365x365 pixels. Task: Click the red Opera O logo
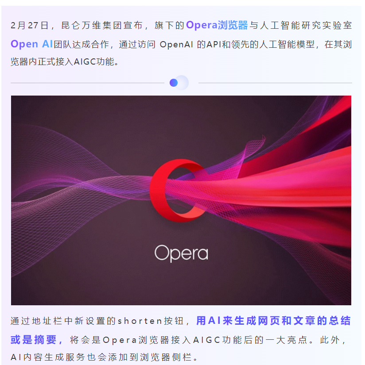[x=178, y=190]
